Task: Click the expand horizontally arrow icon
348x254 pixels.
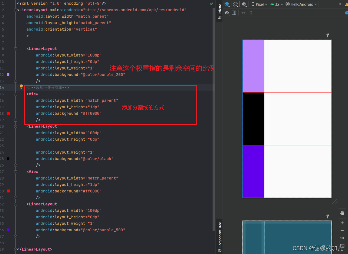Action: point(243,13)
